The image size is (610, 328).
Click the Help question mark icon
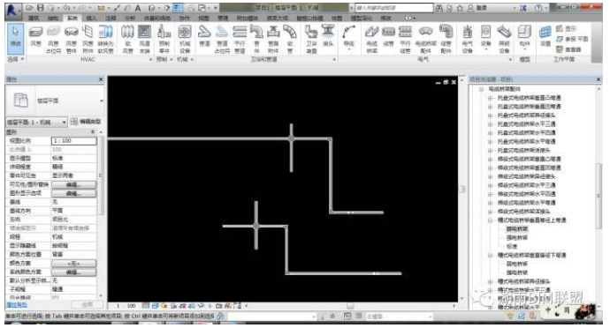[538, 8]
